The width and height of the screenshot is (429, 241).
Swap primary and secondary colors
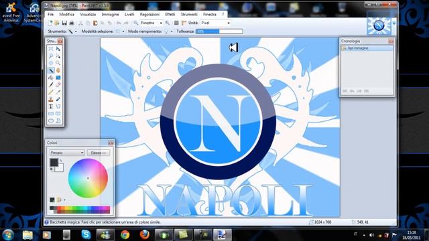61,161
